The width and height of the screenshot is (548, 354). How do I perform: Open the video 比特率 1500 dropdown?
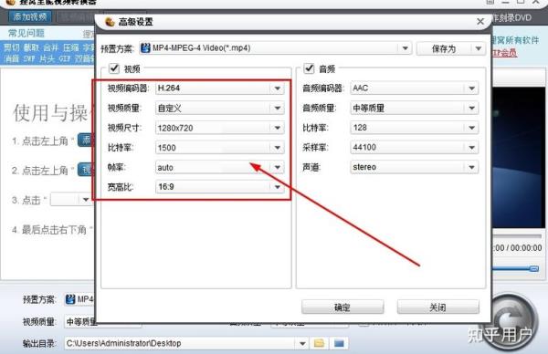(x=219, y=147)
